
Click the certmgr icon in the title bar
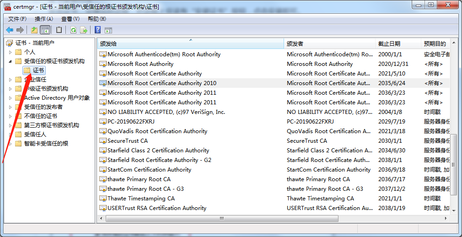pyautogui.click(x=8, y=6)
